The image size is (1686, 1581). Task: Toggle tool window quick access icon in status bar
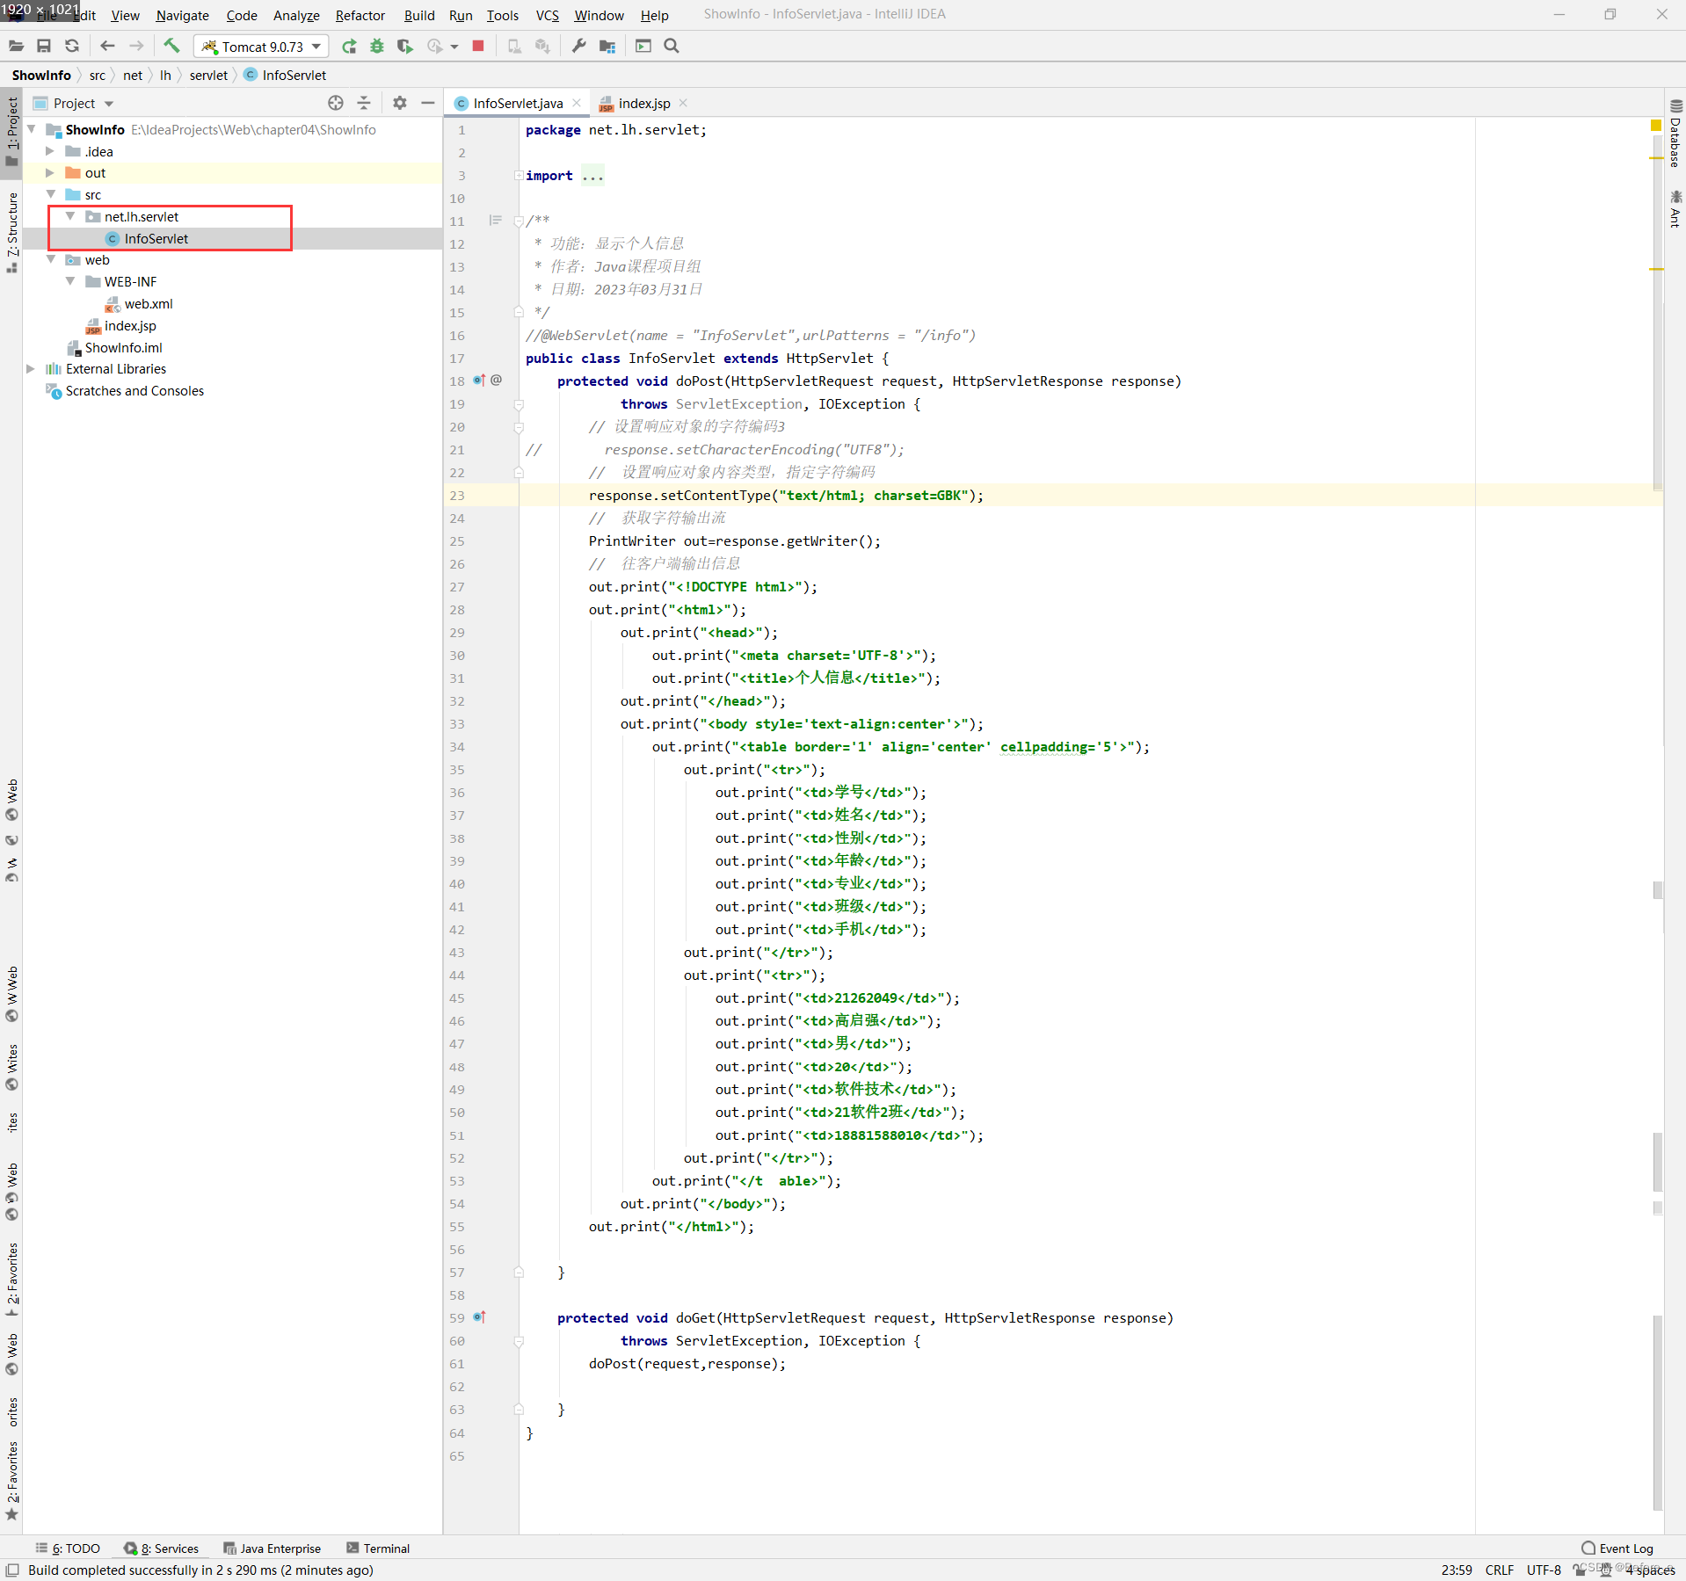point(12,1570)
